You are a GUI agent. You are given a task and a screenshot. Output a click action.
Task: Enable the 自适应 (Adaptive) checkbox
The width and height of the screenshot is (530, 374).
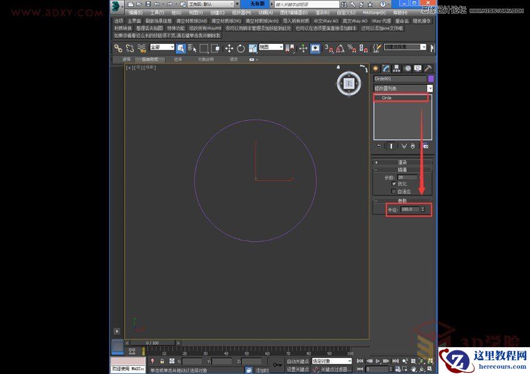click(393, 191)
